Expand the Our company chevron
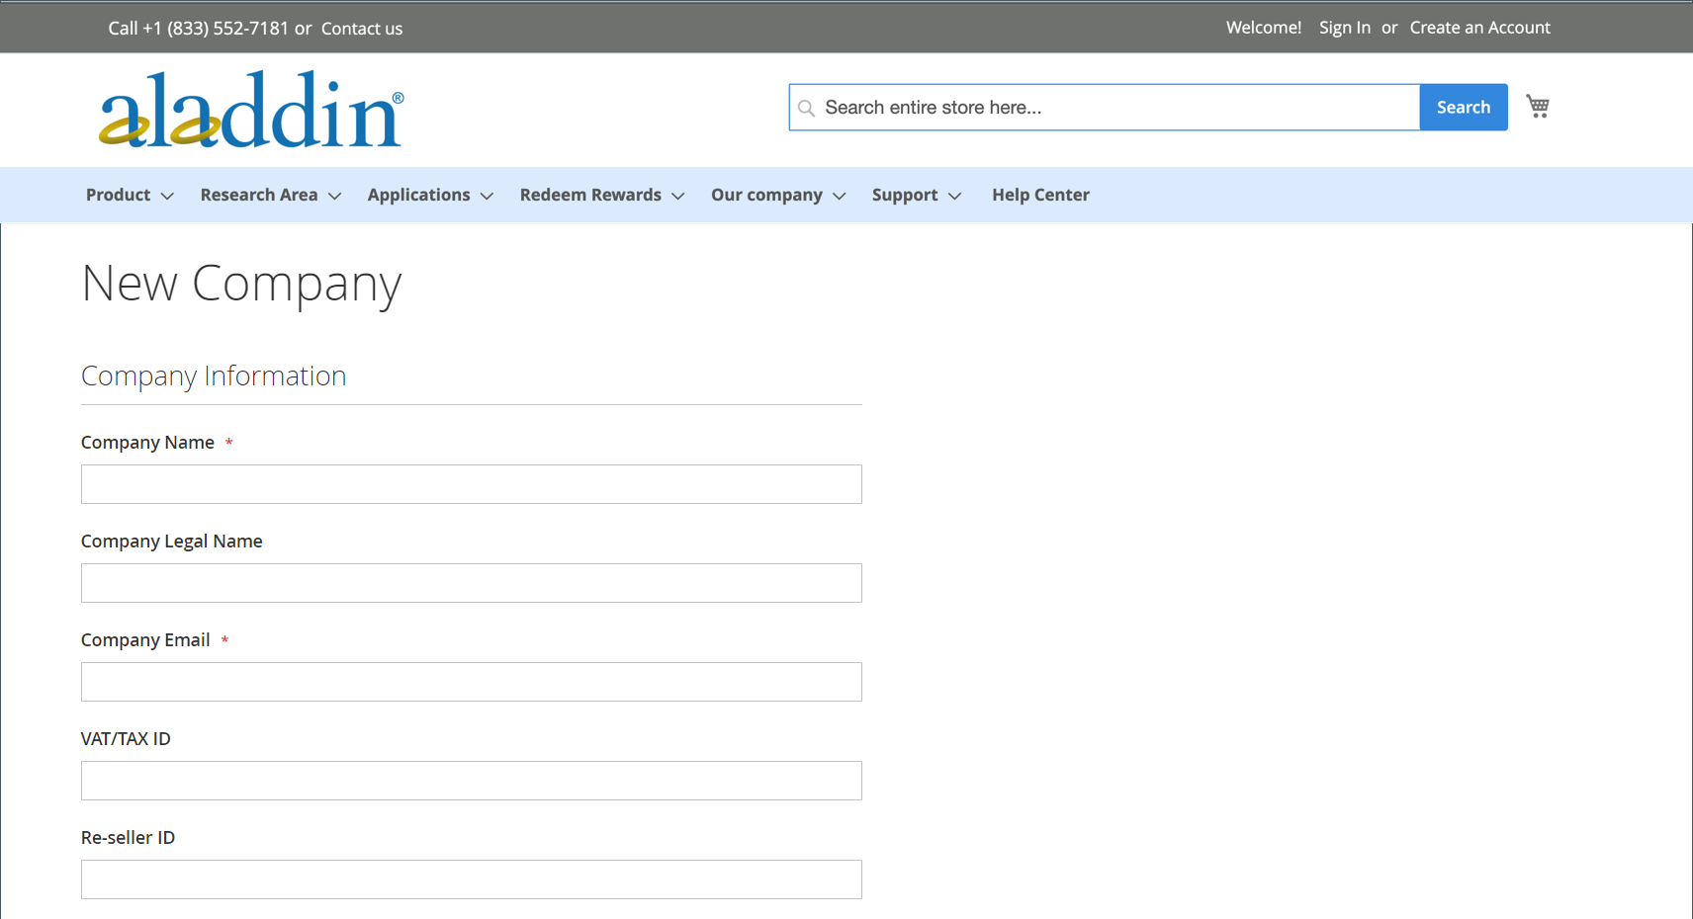The image size is (1693, 919). click(839, 196)
